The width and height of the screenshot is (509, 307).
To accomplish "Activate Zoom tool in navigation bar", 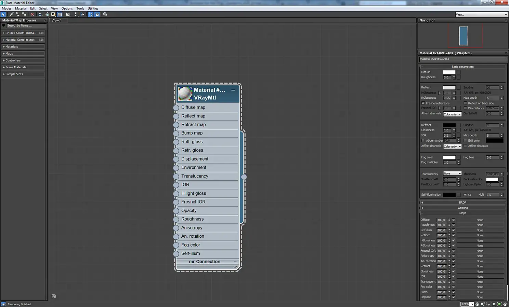I will click(x=483, y=304).
